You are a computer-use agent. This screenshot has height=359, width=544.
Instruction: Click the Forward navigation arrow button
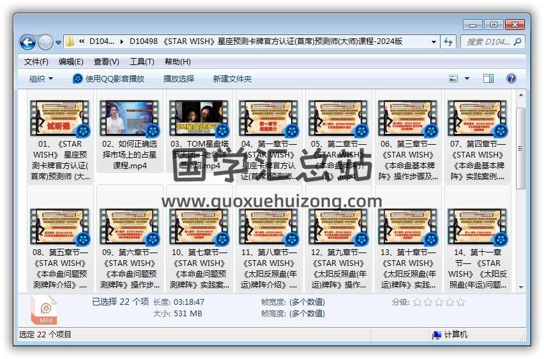point(45,42)
